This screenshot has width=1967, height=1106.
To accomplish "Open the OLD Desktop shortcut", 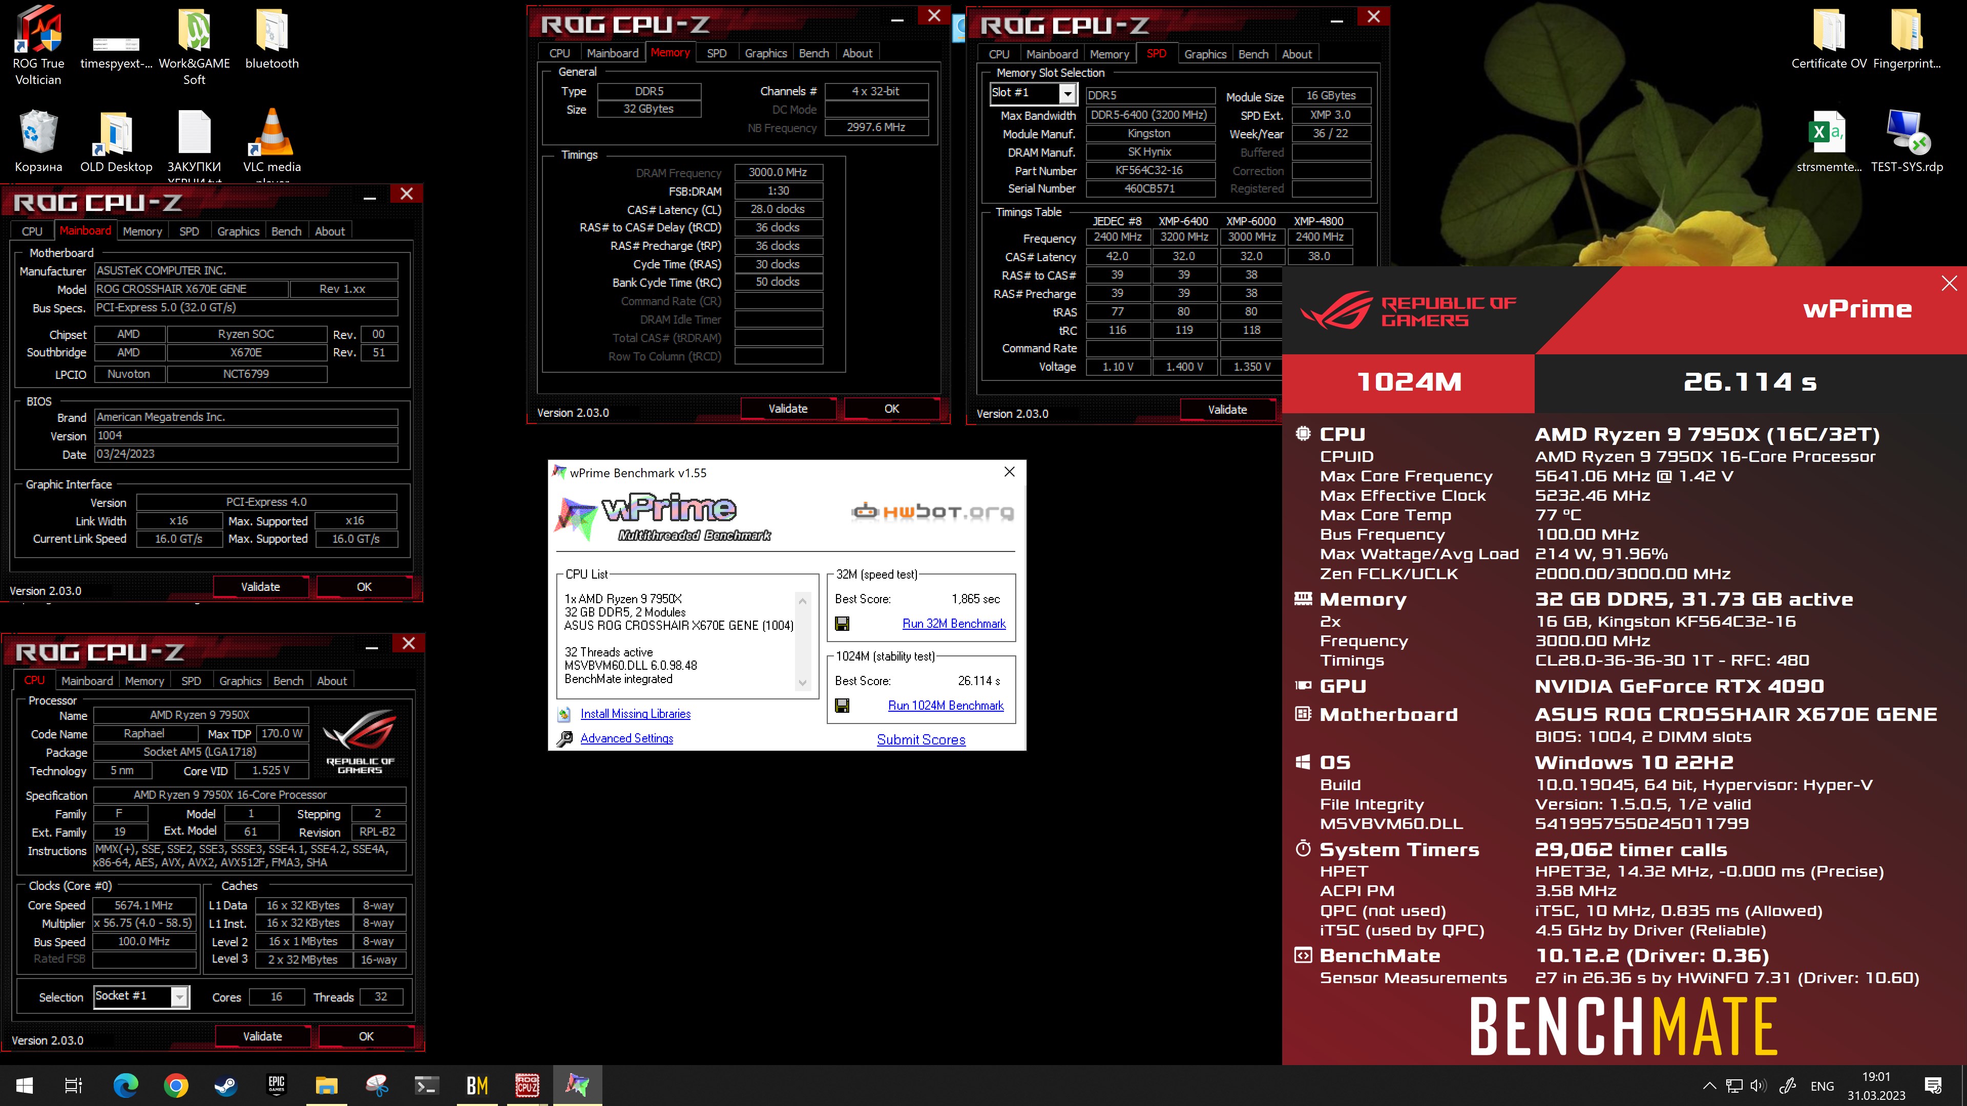I will [116, 141].
